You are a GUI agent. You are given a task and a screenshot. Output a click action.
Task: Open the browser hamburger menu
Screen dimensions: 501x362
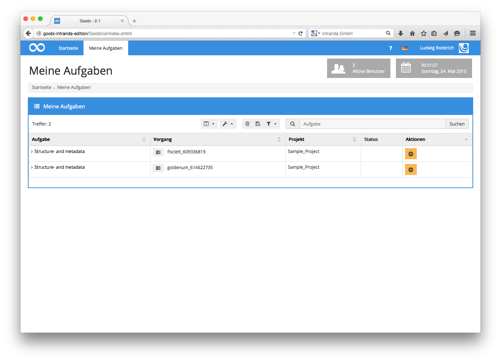point(473,33)
